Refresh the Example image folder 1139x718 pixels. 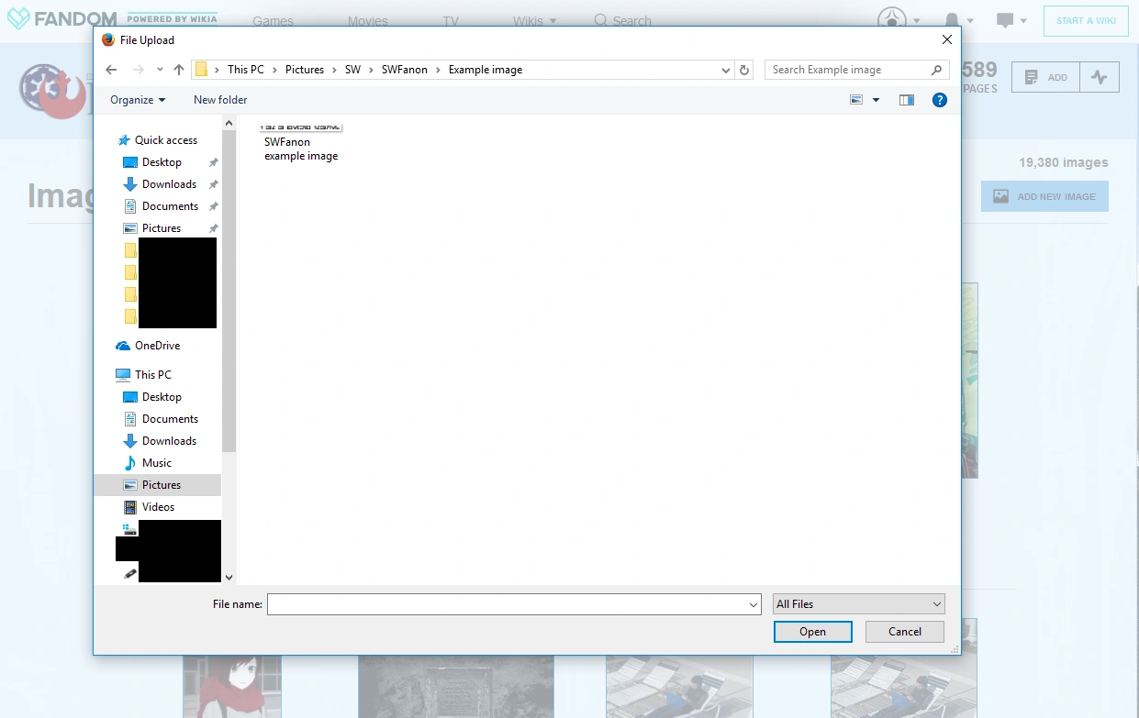click(x=744, y=70)
